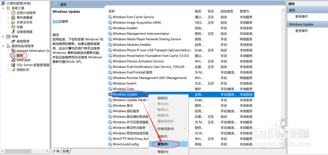Click gear icon of Windows Management Instrumentation
Image resolution: width=328 pixels, height=155 pixels.
tap(110, 33)
